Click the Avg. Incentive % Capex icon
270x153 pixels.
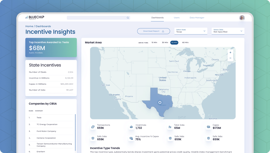(x=131, y=138)
